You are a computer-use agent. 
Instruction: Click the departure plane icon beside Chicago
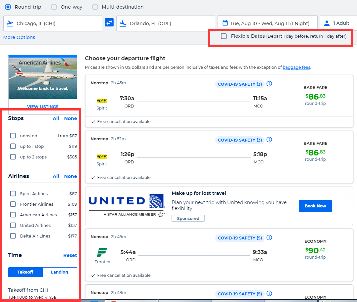[10, 23]
